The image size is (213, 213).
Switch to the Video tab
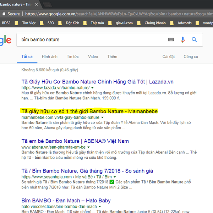[x=93, y=56]
